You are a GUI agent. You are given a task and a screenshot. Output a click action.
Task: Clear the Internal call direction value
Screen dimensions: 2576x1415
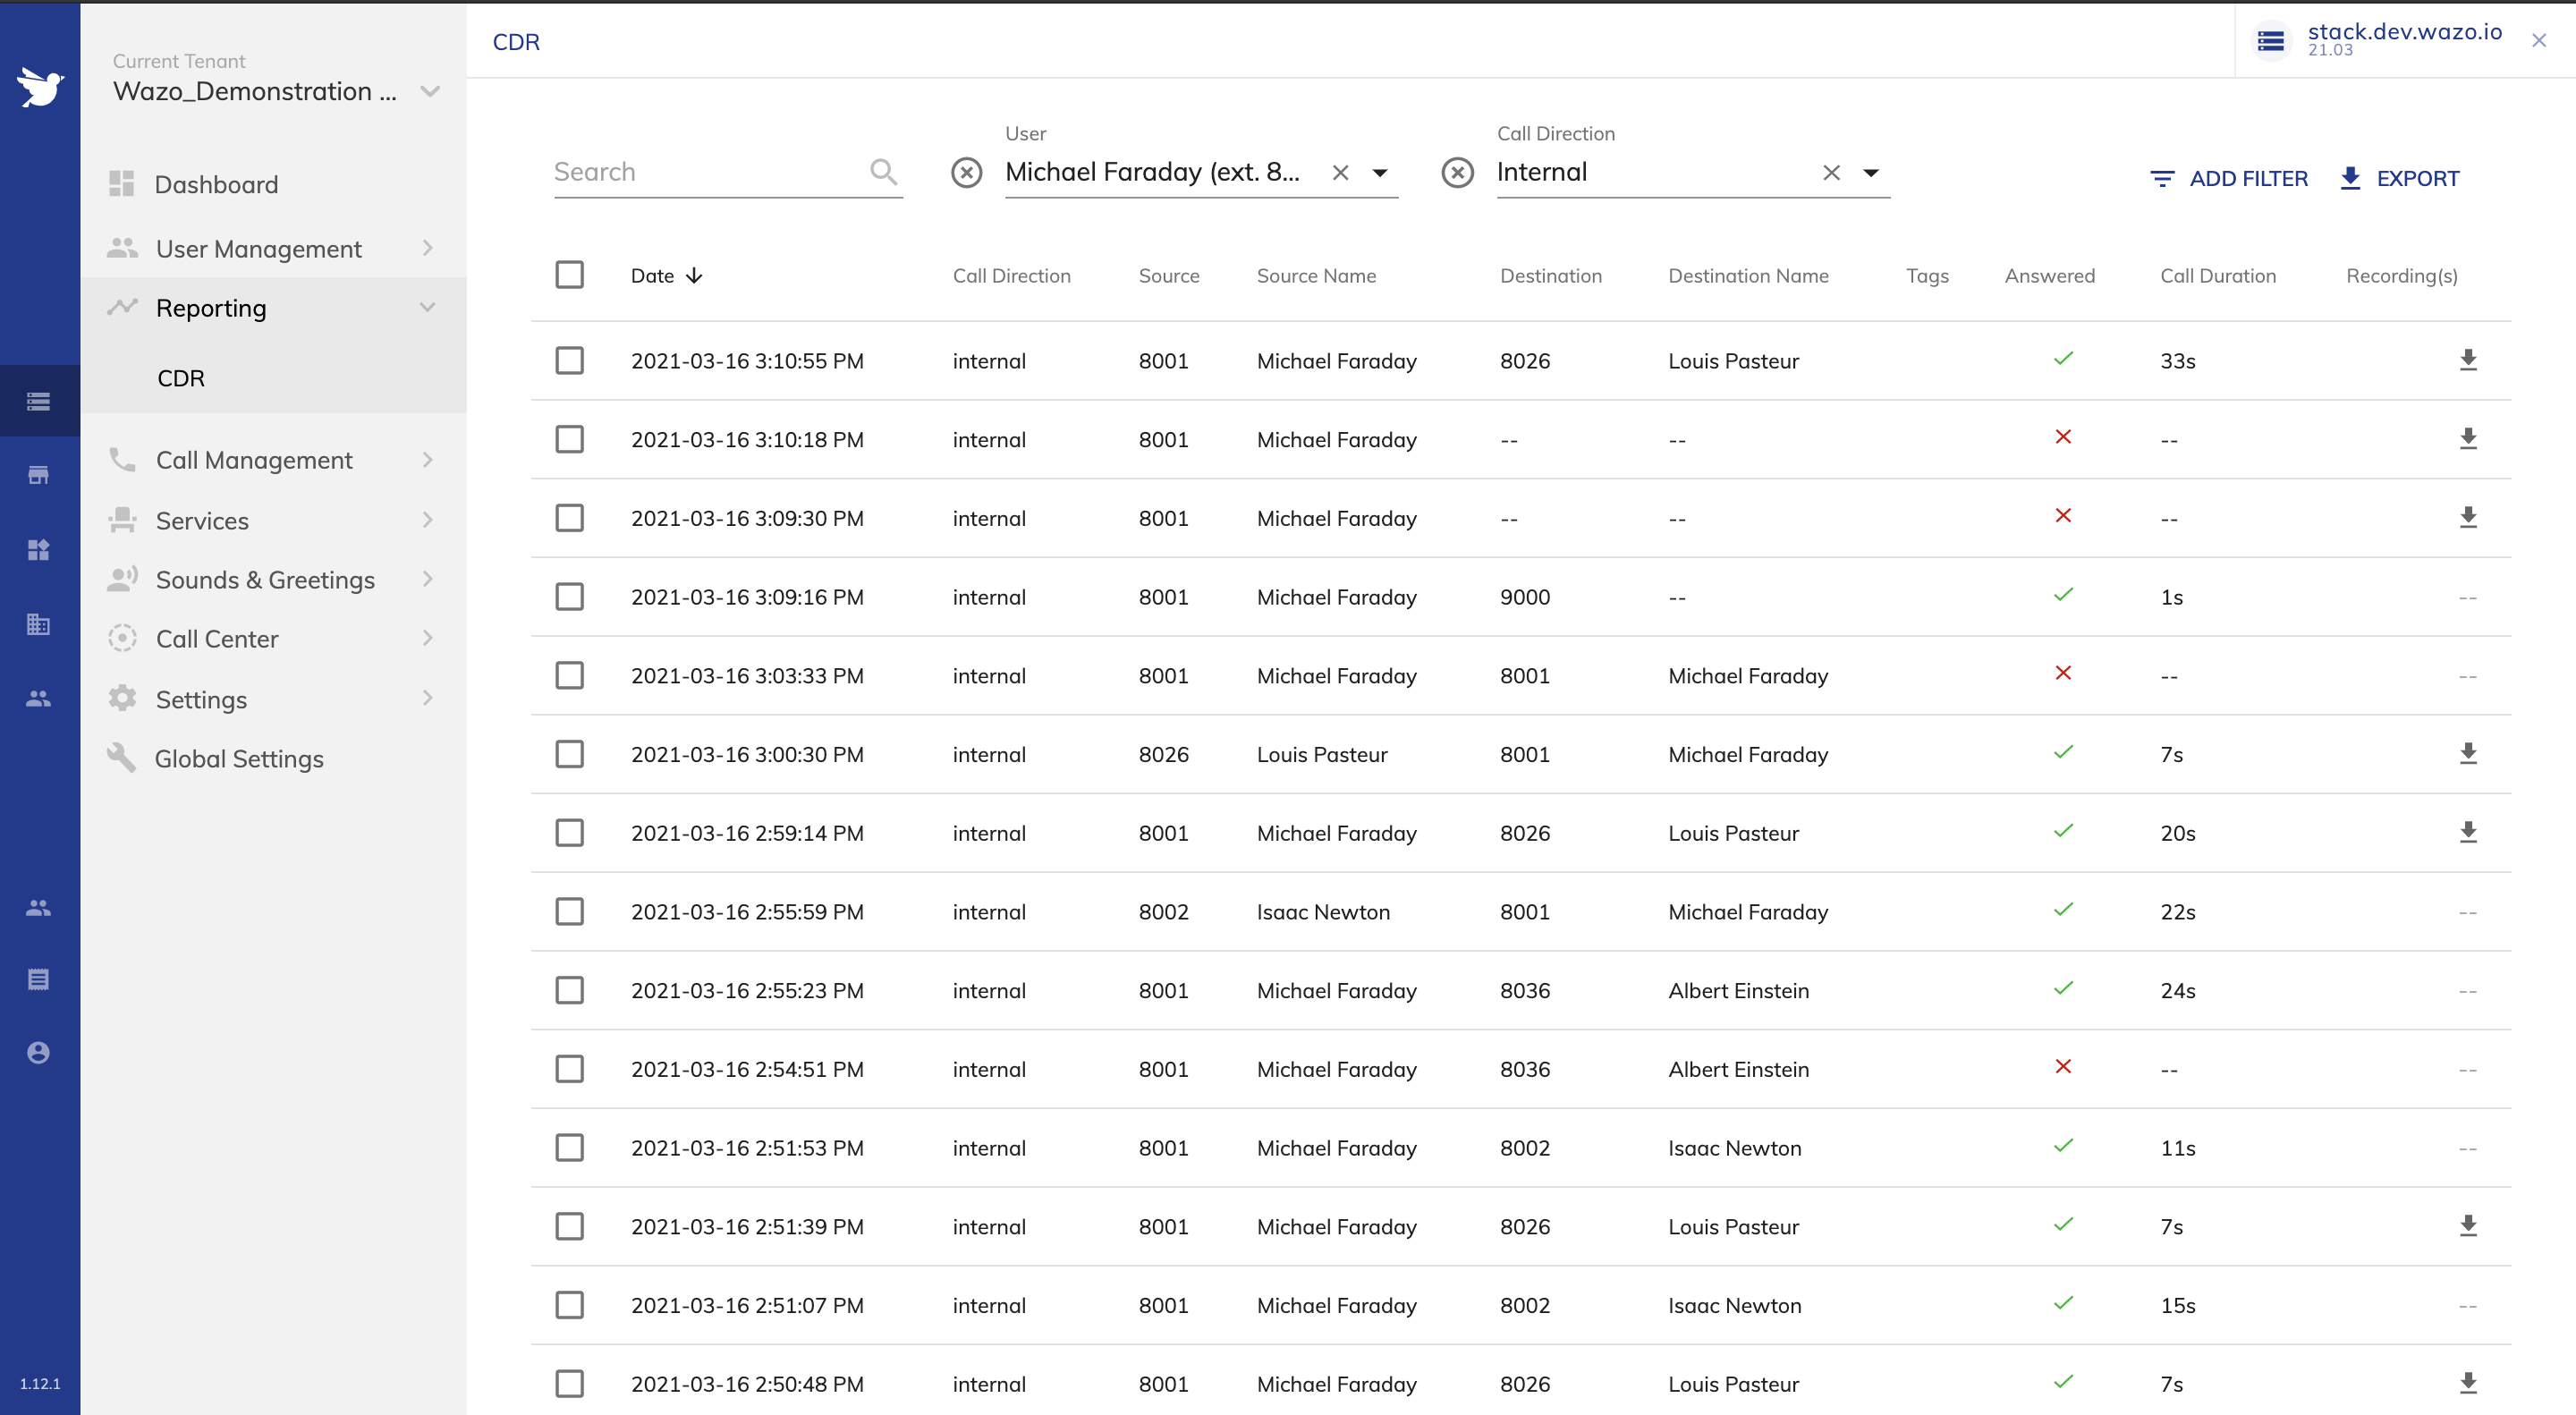point(1831,173)
